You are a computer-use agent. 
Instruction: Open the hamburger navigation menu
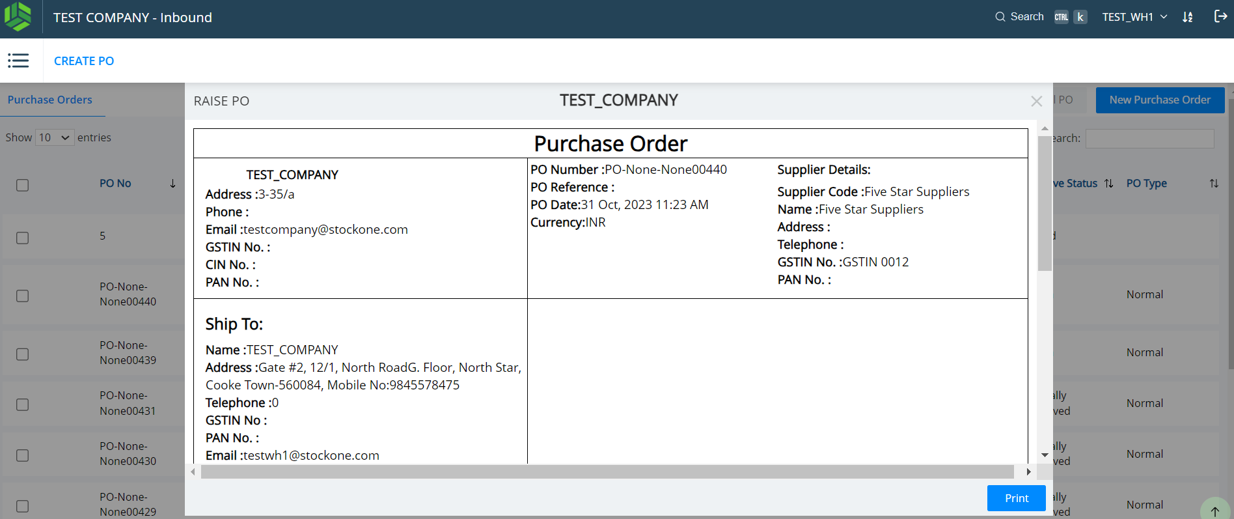click(x=18, y=61)
